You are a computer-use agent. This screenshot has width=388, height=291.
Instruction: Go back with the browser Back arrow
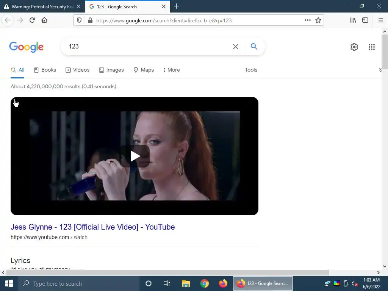click(x=8, y=20)
